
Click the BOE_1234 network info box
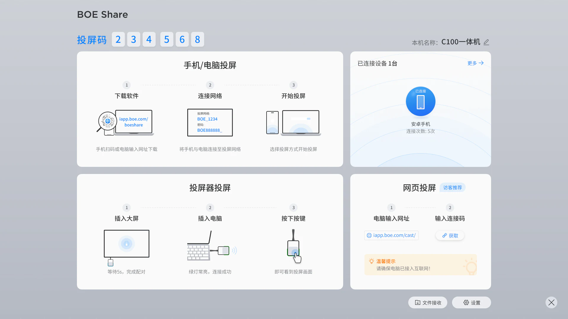(x=210, y=122)
